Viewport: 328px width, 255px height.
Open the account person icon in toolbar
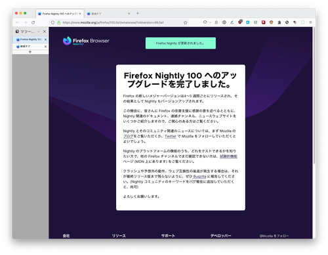pyautogui.click(x=216, y=22)
